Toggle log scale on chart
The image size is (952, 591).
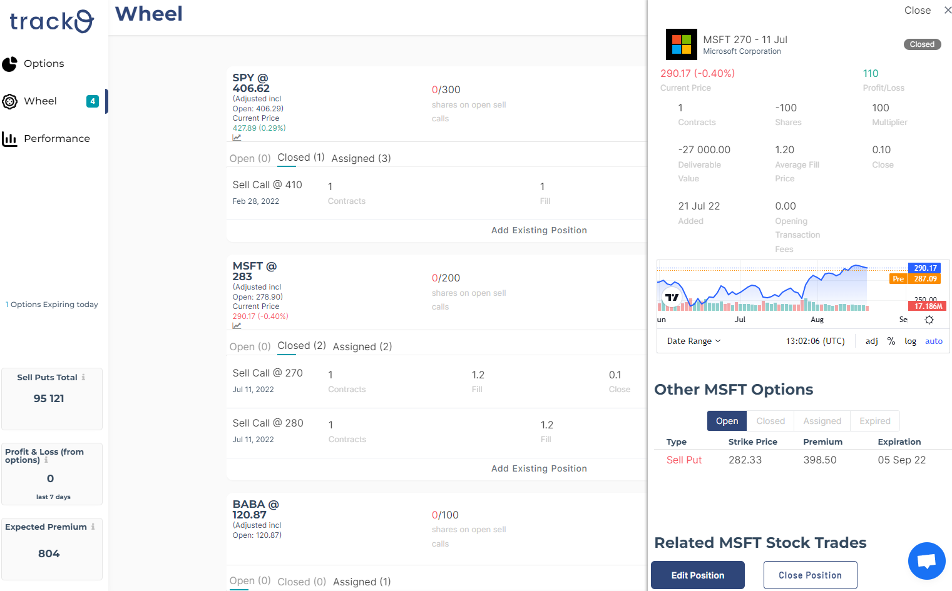click(910, 341)
